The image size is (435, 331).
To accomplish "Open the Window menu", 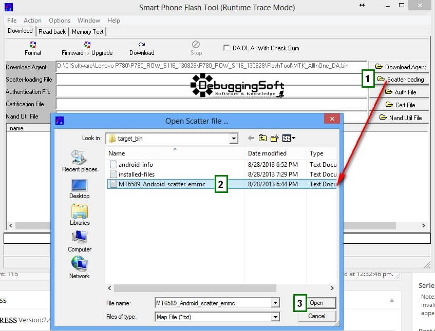I will click(89, 21).
